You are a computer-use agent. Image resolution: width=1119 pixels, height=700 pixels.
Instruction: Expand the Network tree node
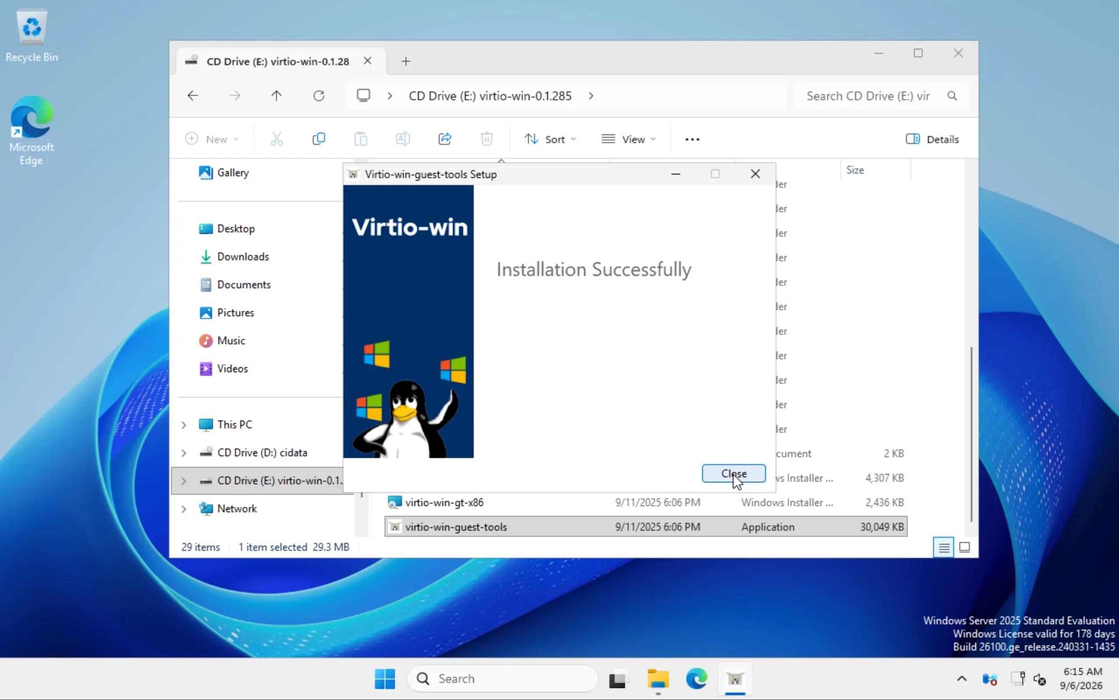pos(184,509)
